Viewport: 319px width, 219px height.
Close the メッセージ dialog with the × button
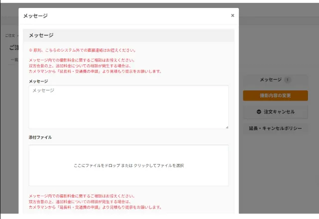232,15
